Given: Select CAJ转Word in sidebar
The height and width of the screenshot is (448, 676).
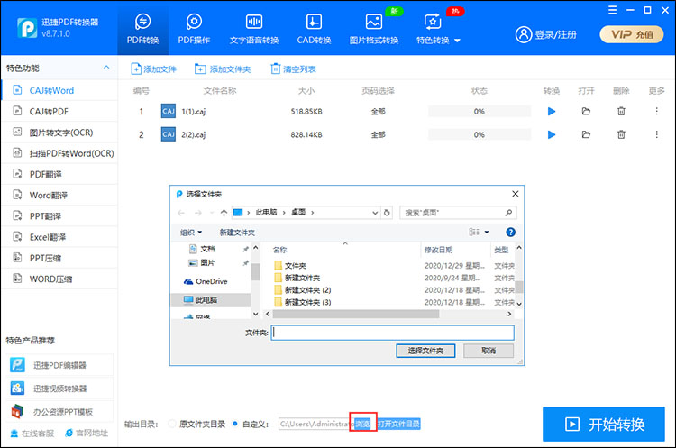Looking at the screenshot, I should 59,90.
